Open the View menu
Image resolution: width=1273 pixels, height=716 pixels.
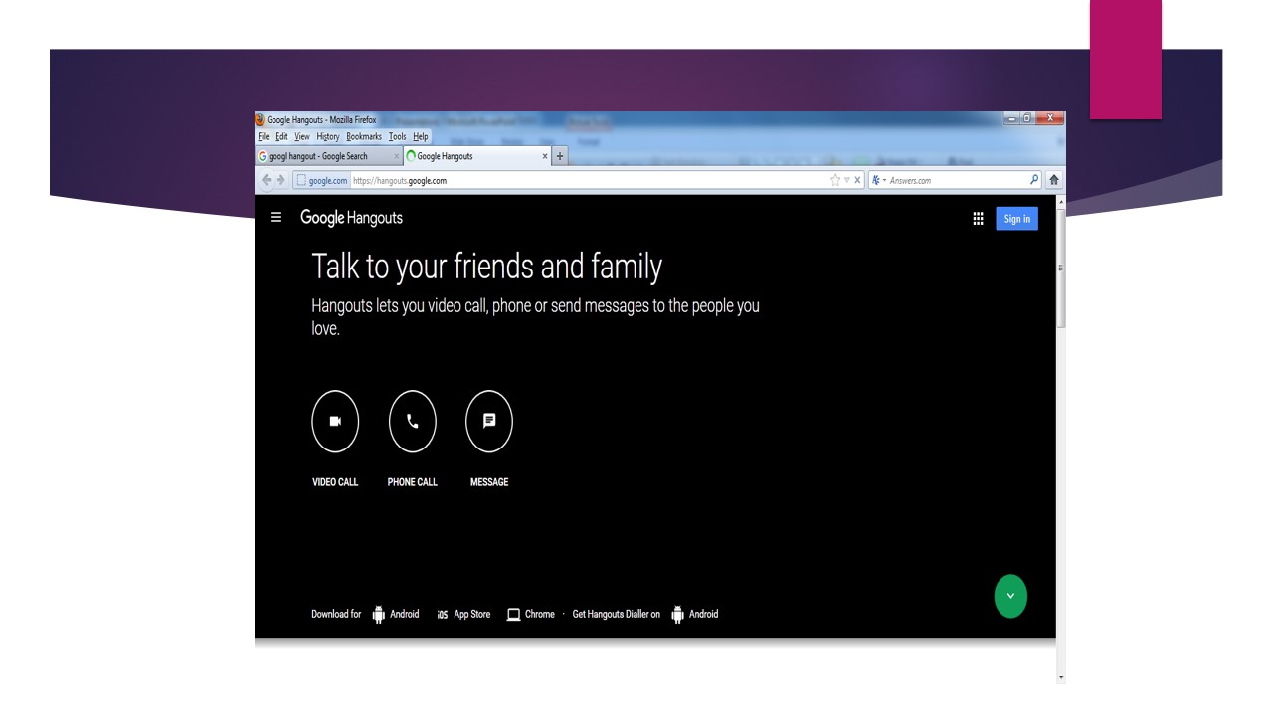pos(302,136)
